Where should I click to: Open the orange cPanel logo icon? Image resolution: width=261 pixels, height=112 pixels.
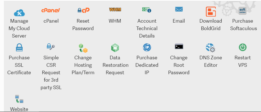51,10
